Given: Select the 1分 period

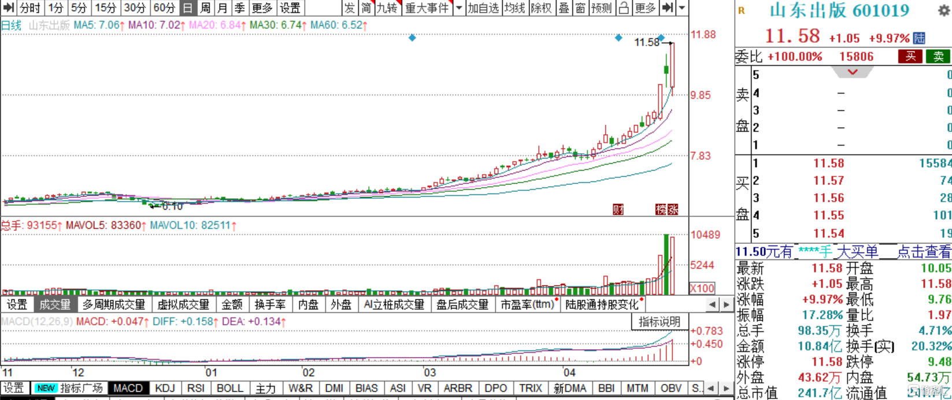Looking at the screenshot, I should [55, 8].
